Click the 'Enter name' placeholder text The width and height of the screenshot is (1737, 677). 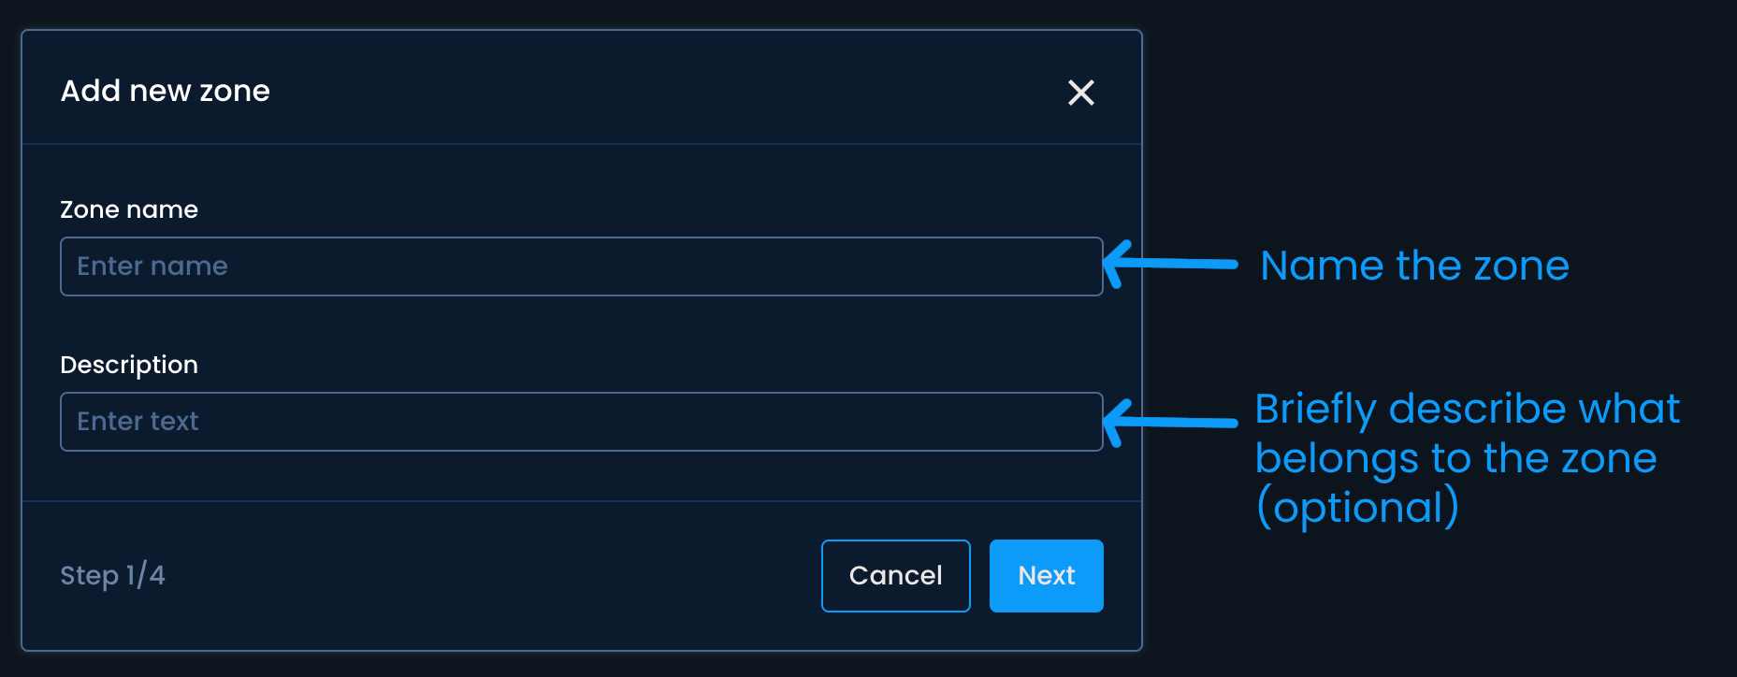152,266
